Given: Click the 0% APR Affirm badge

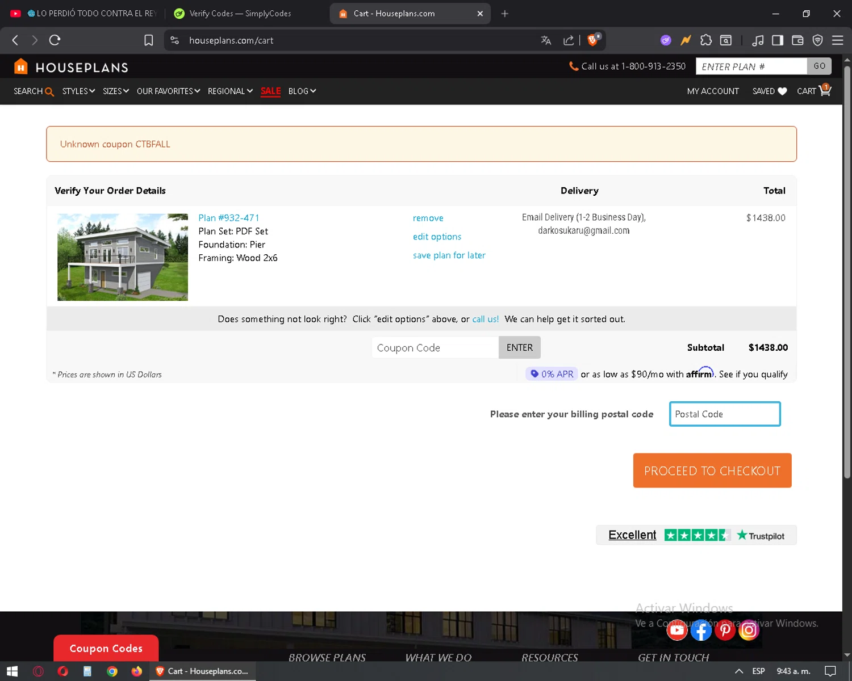Looking at the screenshot, I should click(x=552, y=374).
